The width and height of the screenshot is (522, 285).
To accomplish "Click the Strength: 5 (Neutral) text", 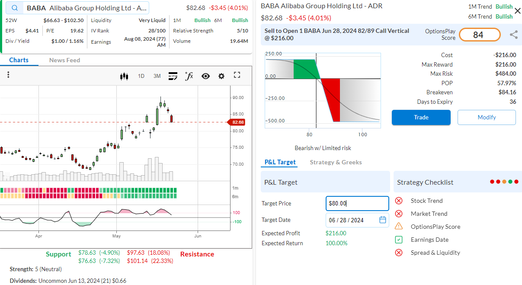I will click(x=37, y=269).
